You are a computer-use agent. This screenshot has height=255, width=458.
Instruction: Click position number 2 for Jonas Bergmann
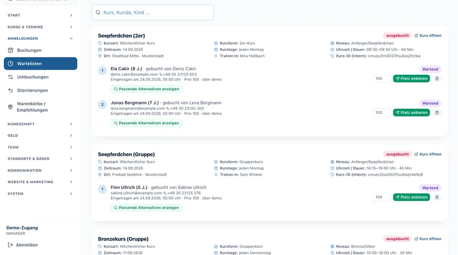[x=102, y=104]
